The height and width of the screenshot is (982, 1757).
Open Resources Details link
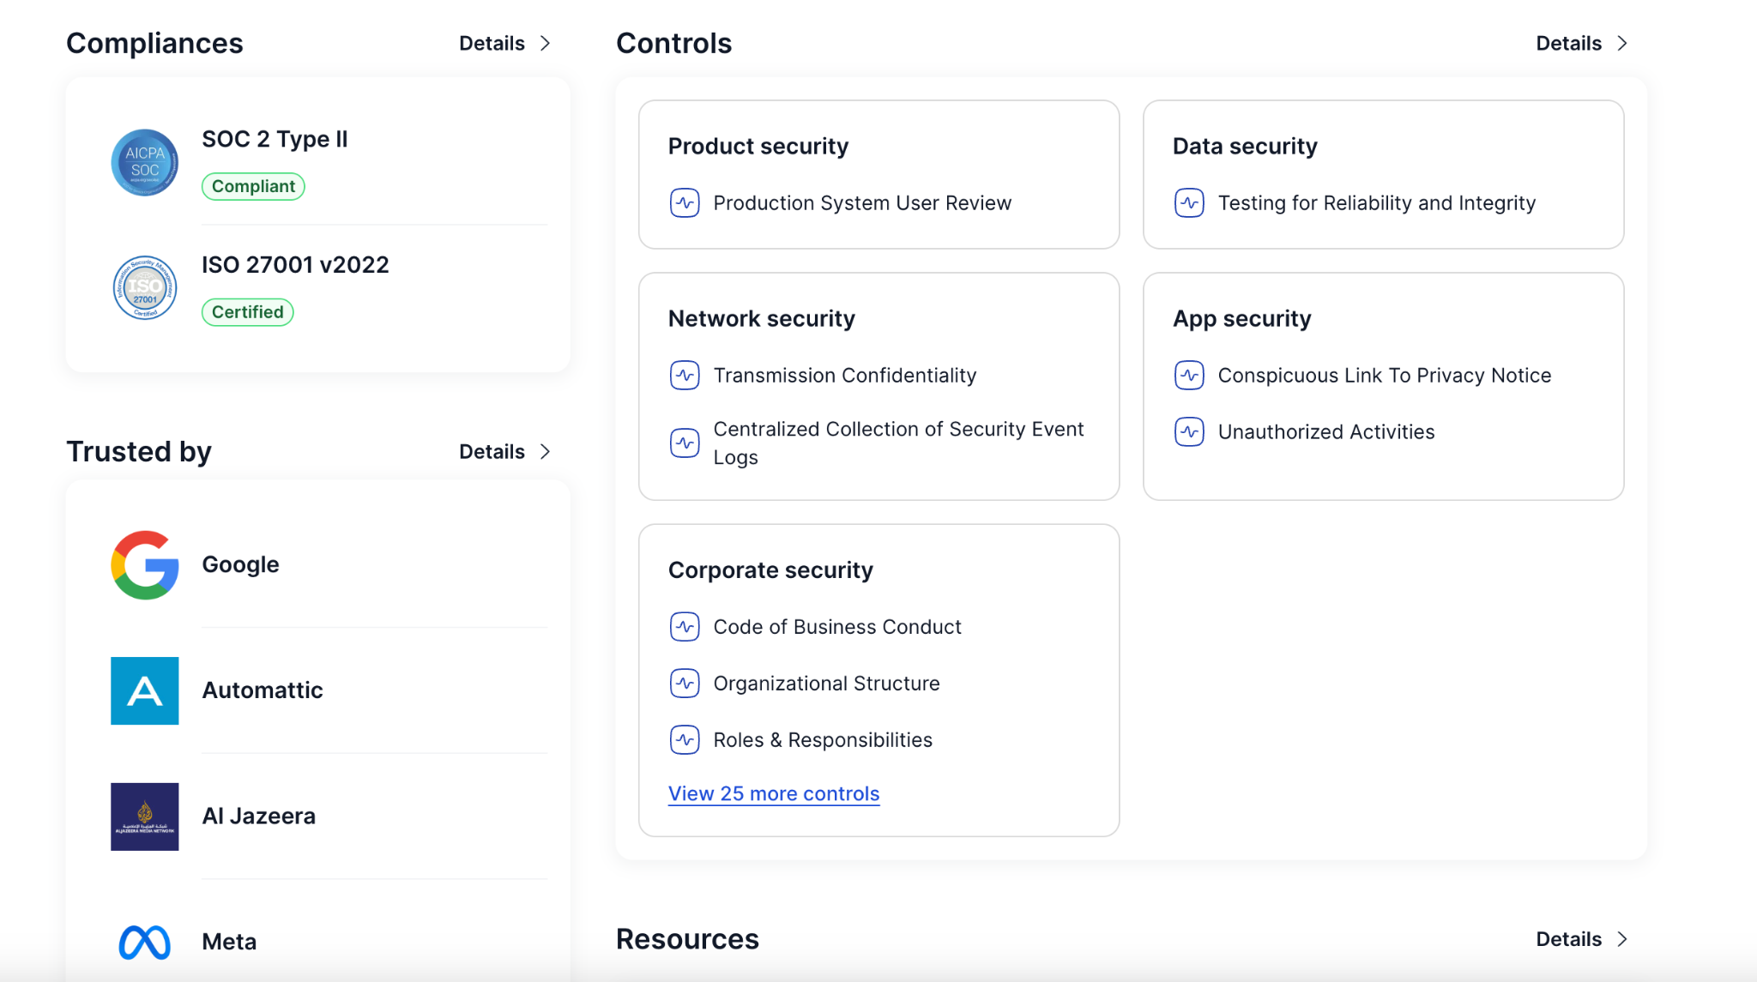[1568, 939]
